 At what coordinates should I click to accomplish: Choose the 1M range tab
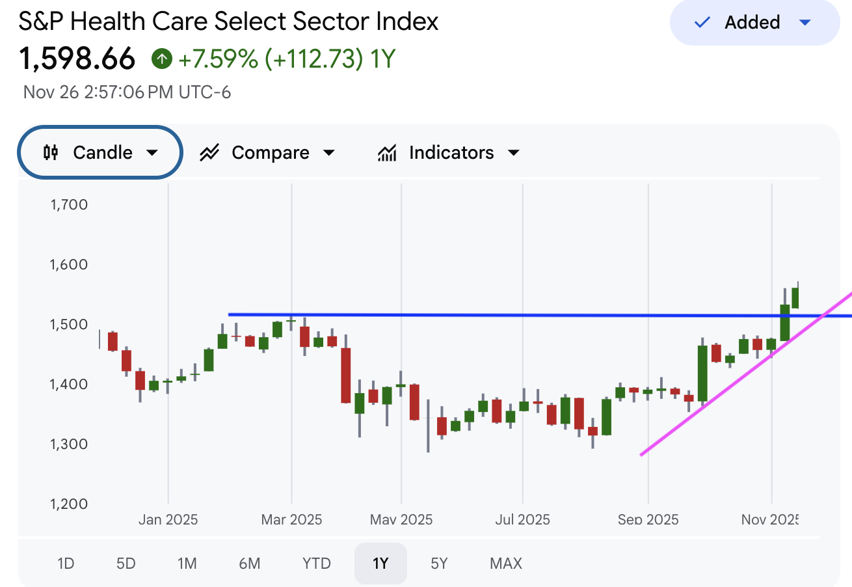(187, 563)
